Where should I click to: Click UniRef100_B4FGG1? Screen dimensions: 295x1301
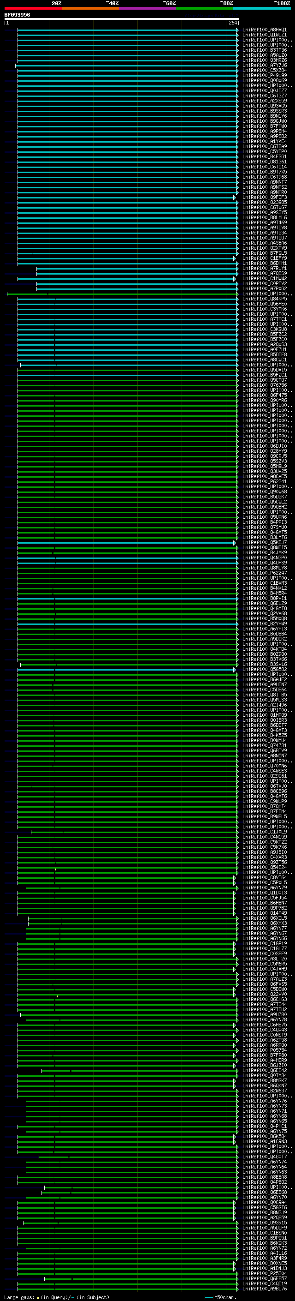[x=265, y=156]
